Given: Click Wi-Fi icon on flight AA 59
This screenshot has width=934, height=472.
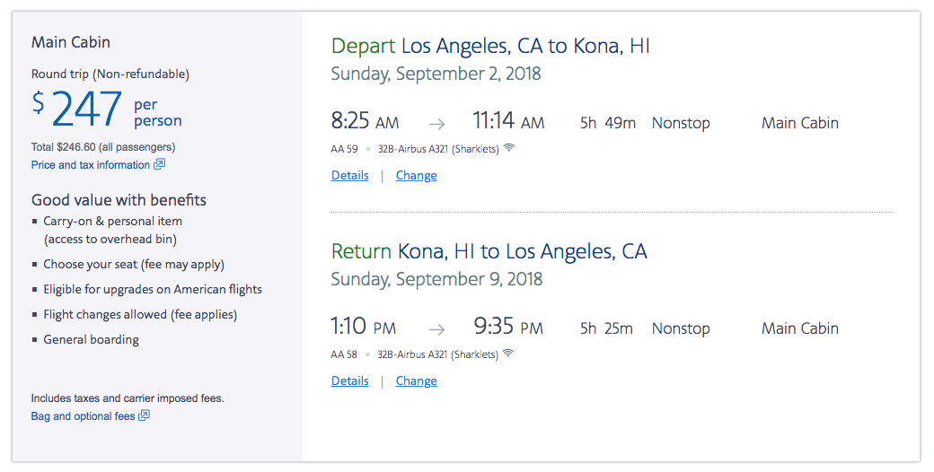Looking at the screenshot, I should (509, 148).
